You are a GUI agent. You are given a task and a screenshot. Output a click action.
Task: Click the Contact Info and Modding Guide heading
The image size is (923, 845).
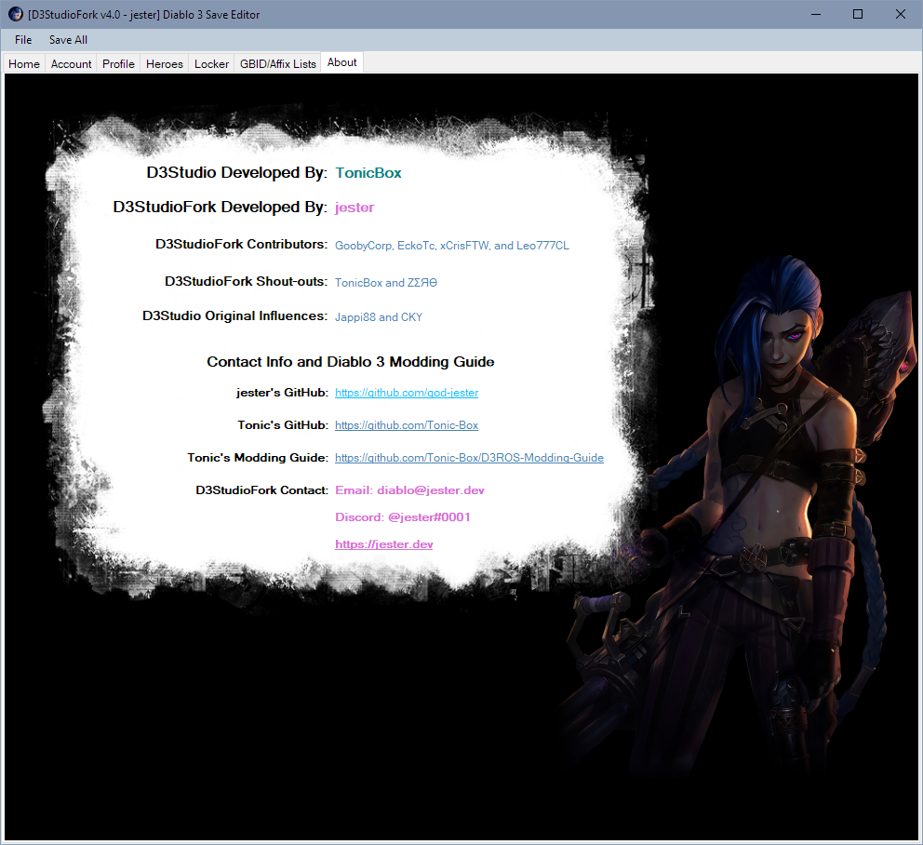point(350,362)
